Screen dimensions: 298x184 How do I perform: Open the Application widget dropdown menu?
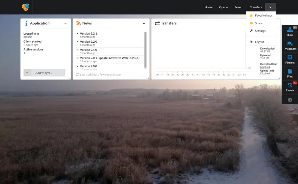click(66, 24)
